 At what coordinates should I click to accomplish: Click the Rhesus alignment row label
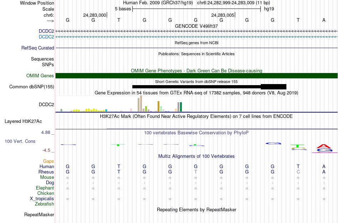[46, 172]
